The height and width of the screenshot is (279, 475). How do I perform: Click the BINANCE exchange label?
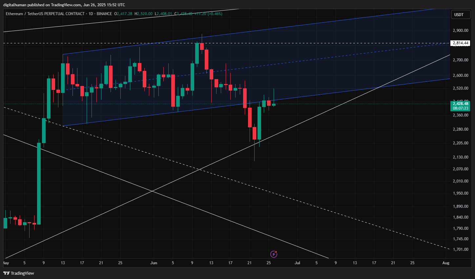click(x=104, y=14)
